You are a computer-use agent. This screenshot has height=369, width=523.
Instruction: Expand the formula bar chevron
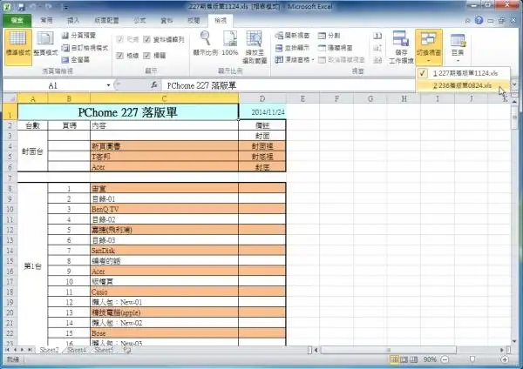pos(514,85)
